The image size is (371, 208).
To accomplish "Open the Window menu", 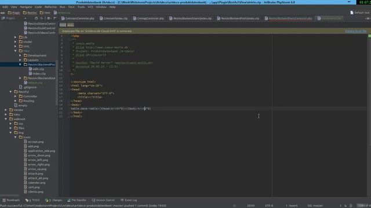I will pos(101,7).
